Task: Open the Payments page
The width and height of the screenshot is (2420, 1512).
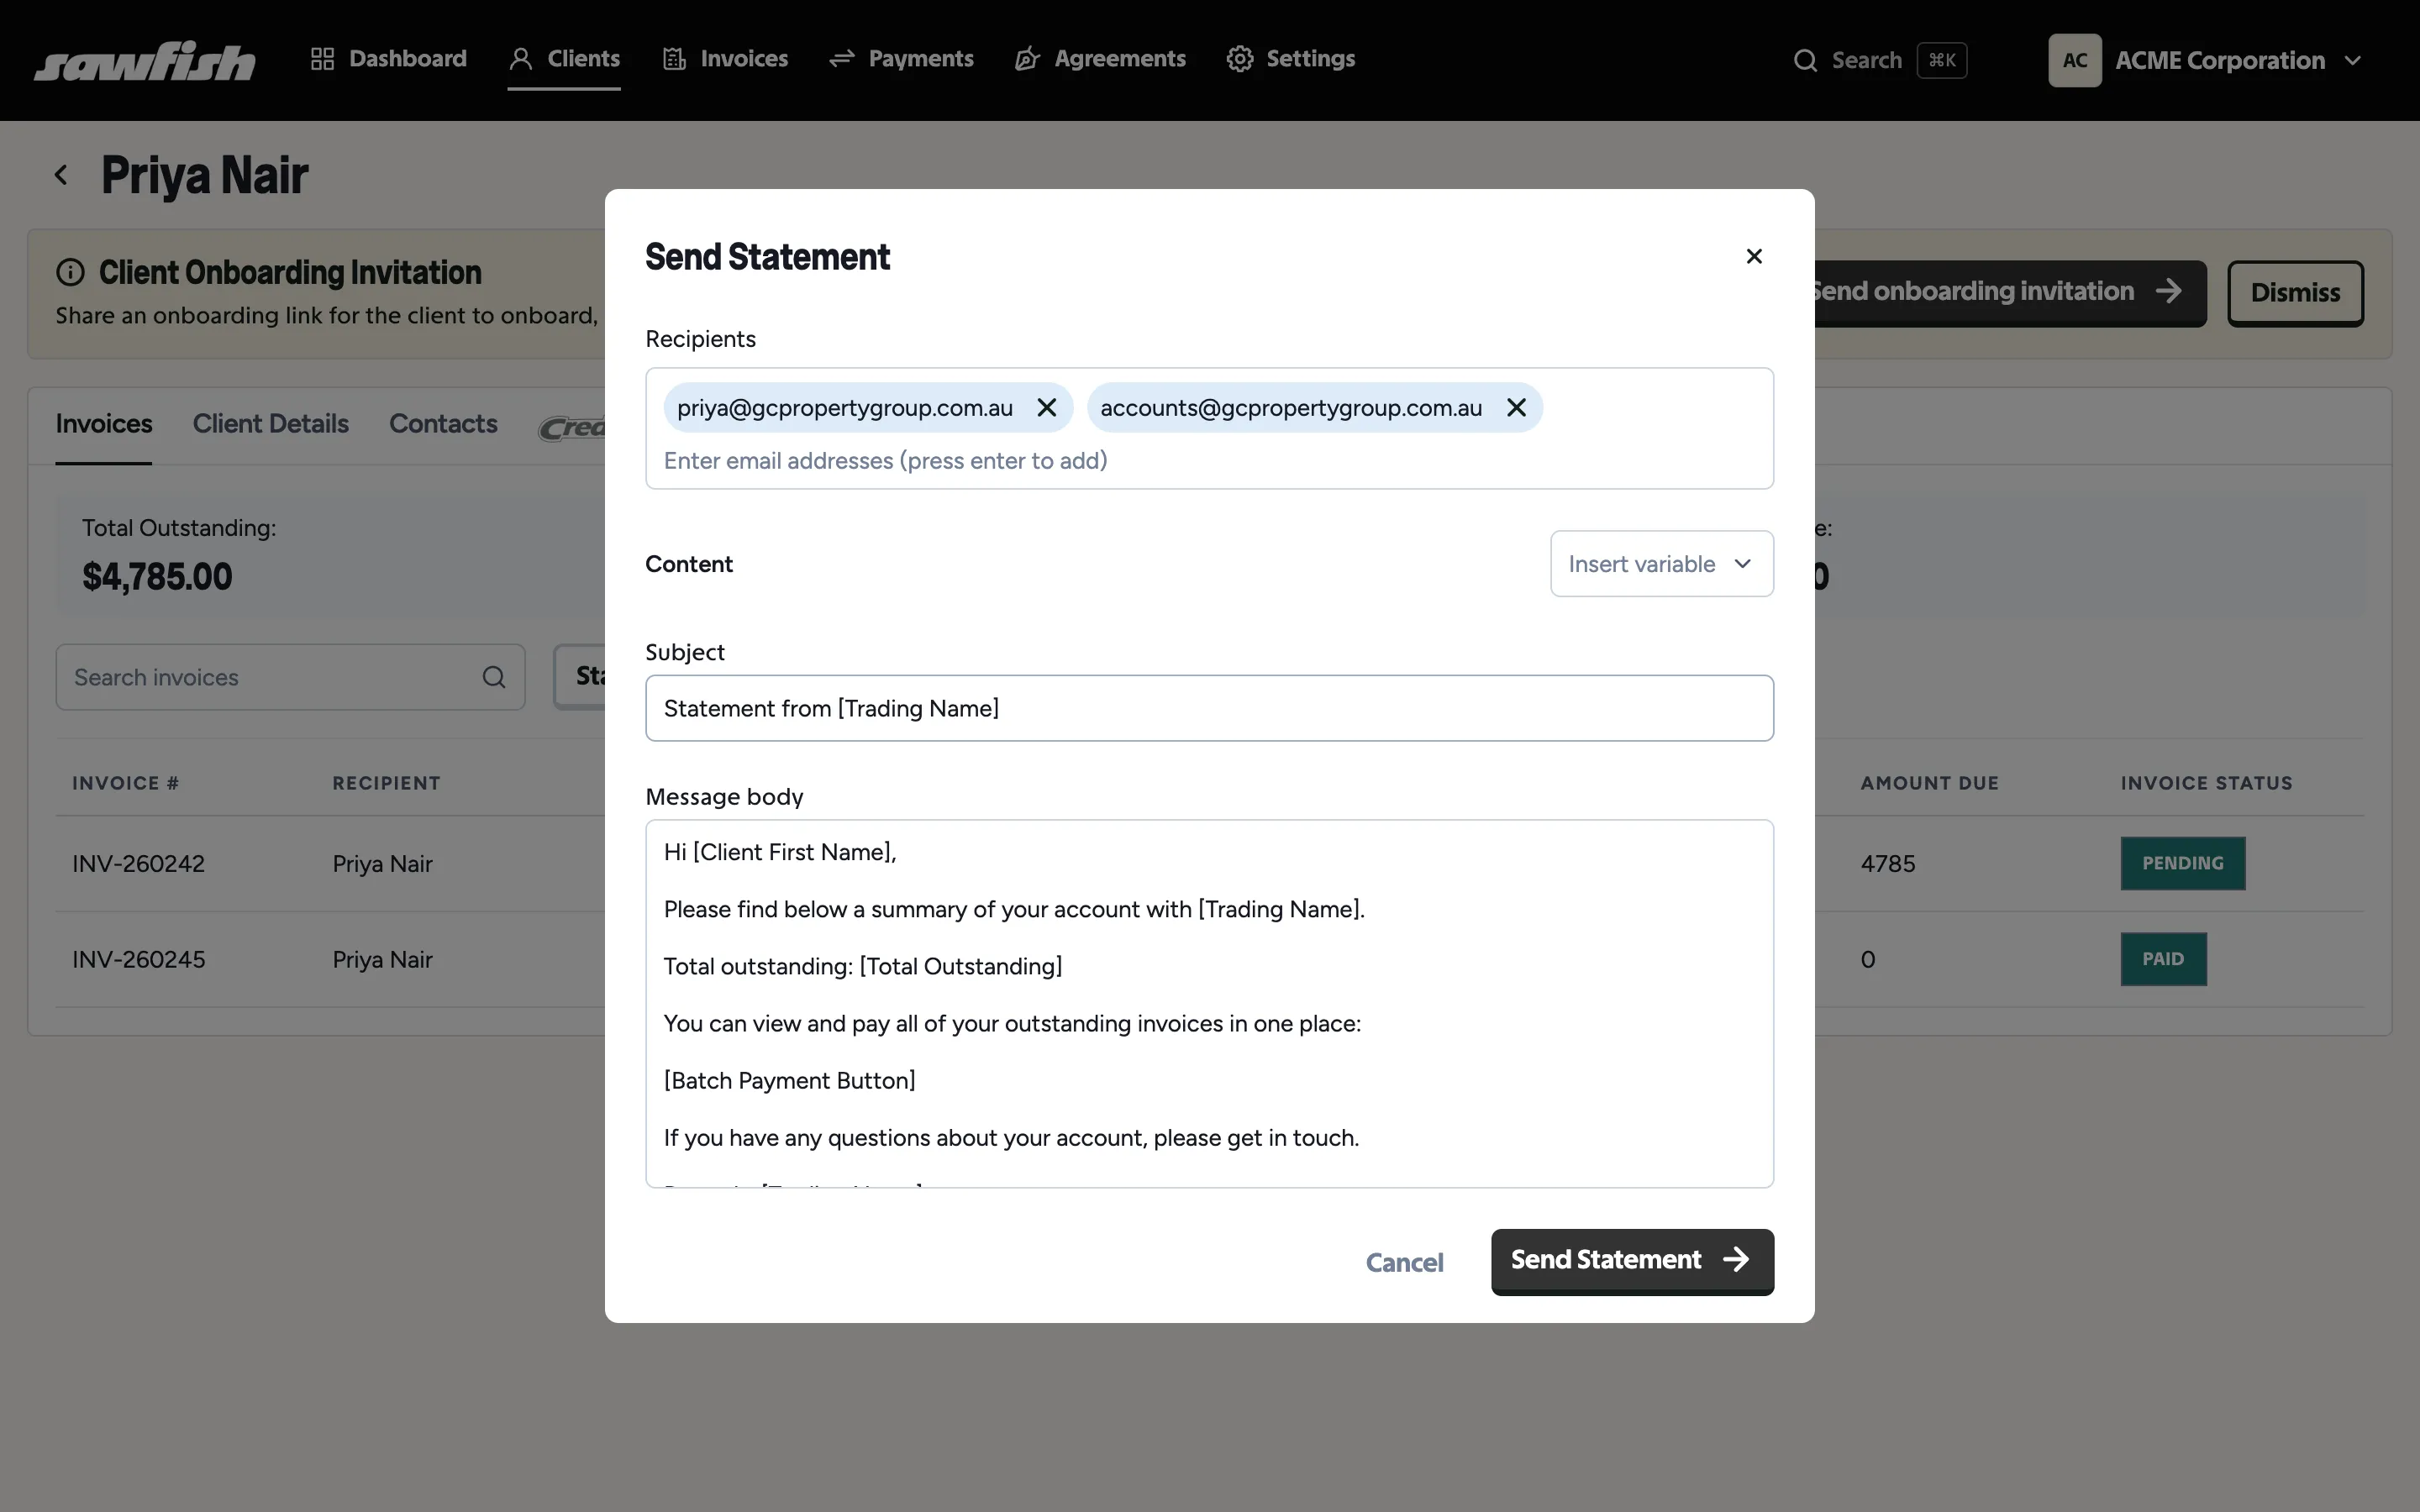Action: [901, 59]
